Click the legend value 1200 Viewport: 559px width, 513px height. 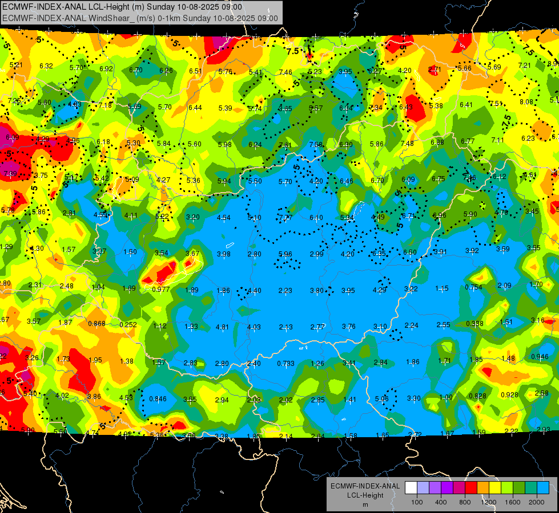pyautogui.click(x=489, y=502)
